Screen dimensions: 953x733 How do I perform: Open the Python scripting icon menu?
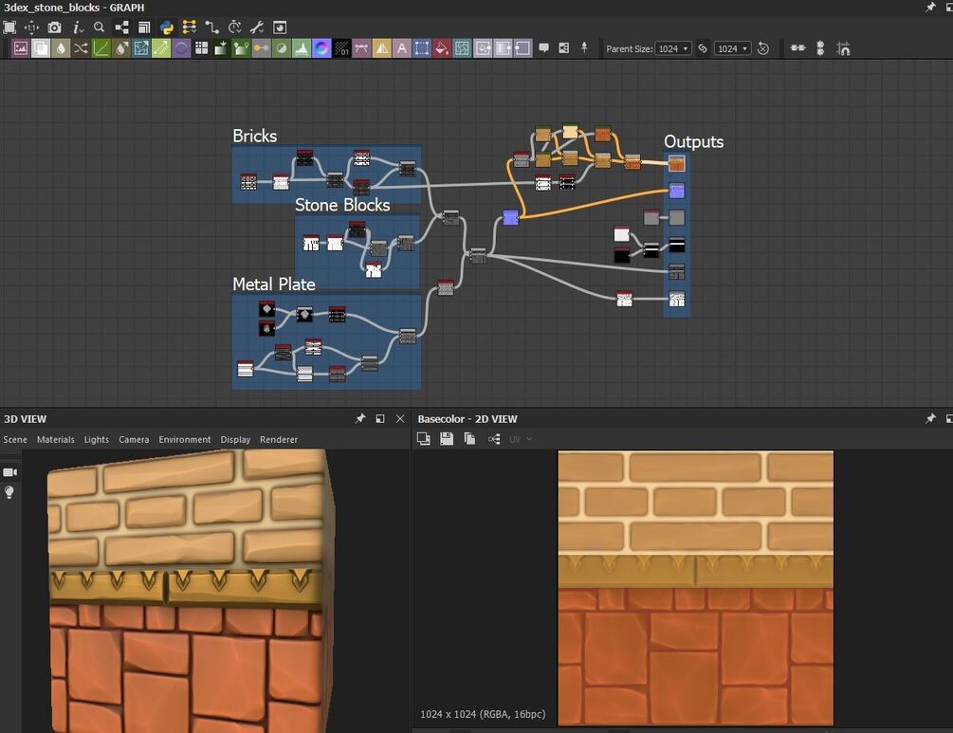coord(167,27)
